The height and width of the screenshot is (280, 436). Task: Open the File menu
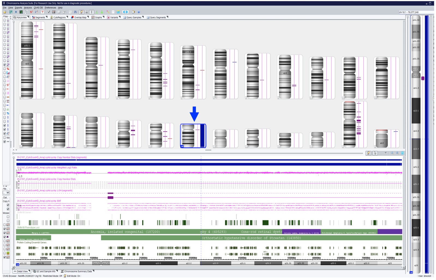pos(4,8)
